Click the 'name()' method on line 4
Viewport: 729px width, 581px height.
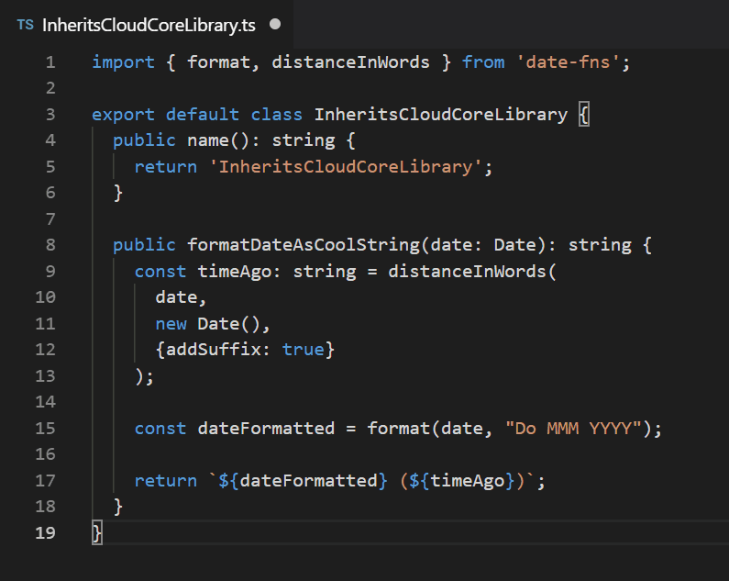(x=218, y=140)
